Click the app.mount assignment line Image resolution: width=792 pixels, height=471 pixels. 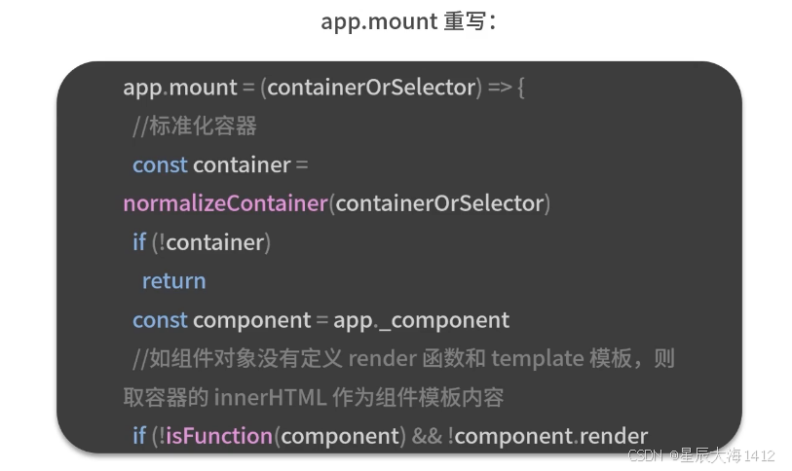point(323,88)
